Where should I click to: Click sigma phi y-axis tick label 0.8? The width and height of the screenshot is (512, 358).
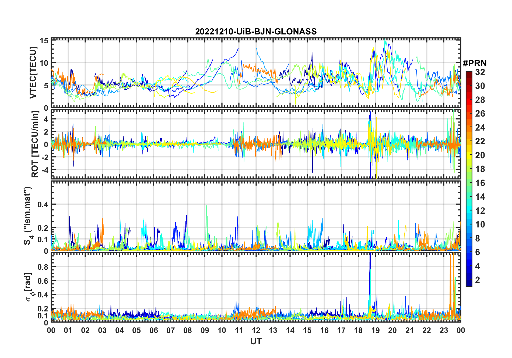point(43,267)
